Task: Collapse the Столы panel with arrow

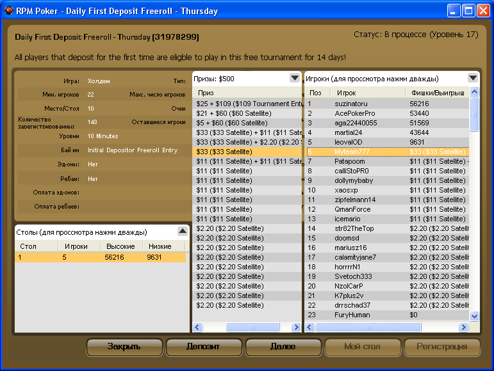Action: (x=183, y=232)
